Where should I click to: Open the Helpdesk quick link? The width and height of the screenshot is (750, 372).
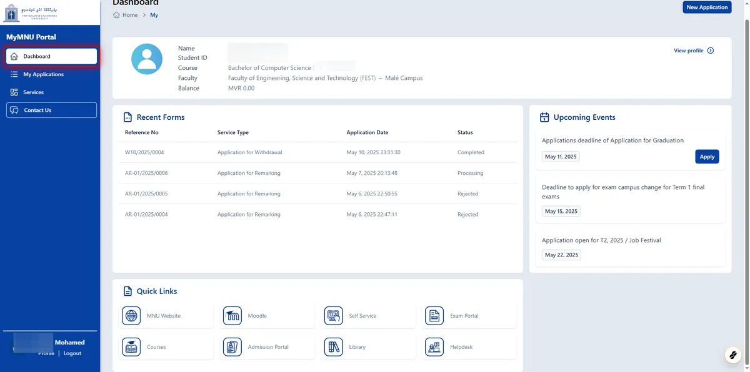[x=469, y=347]
